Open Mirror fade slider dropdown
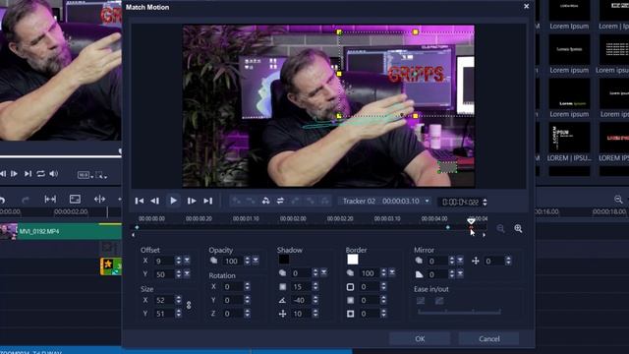The height and width of the screenshot is (354, 629). [x=460, y=274]
